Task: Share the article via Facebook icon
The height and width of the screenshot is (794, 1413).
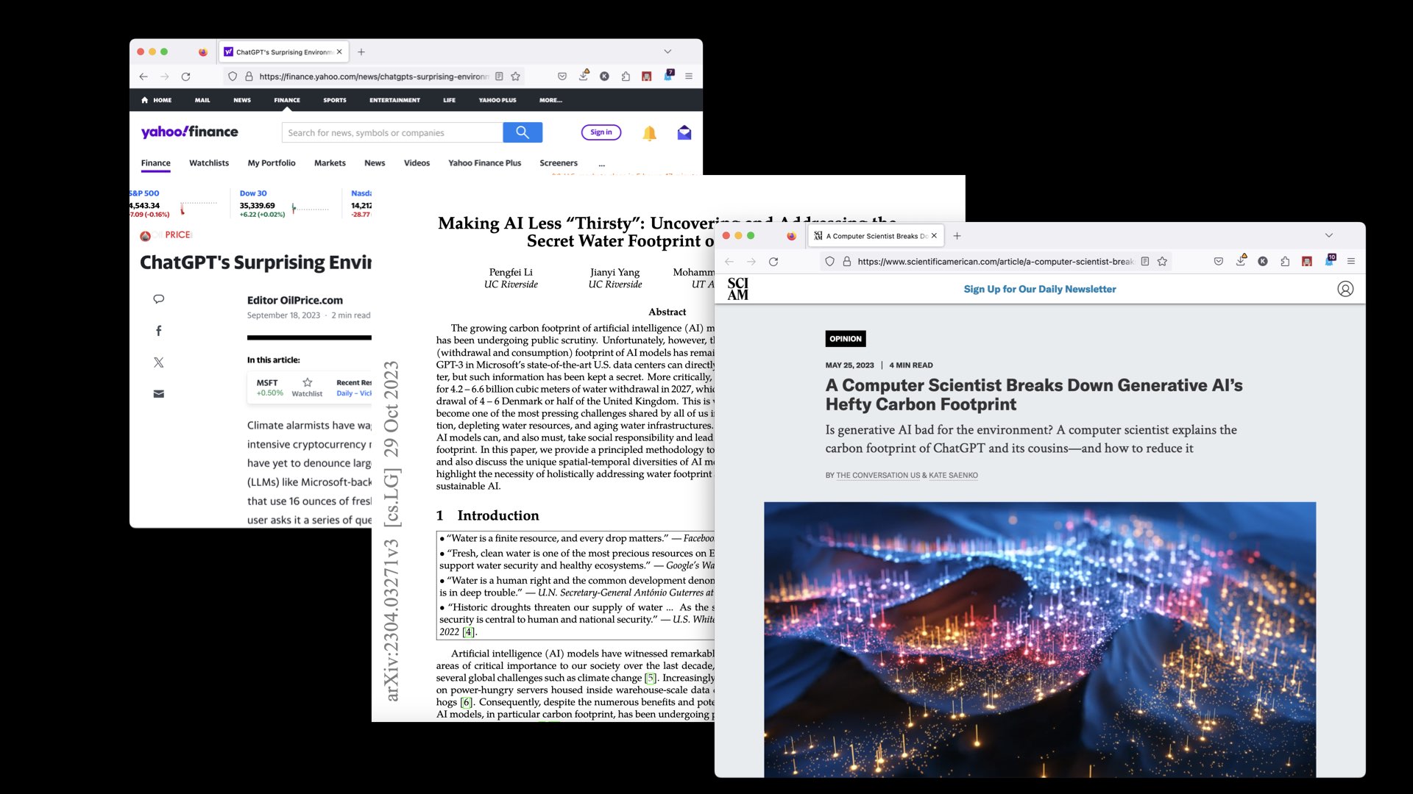Action: [x=158, y=331]
